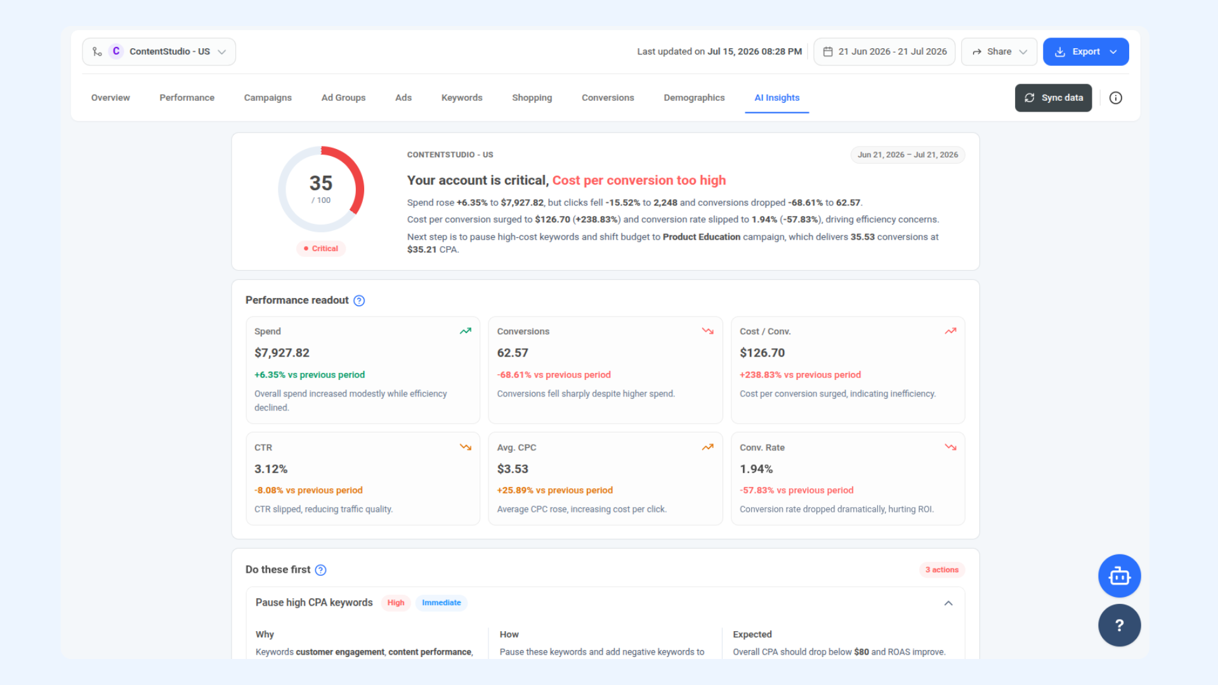Click the Conv. Rate downward trend icon
Viewport: 1218px width, 685px height.
point(950,447)
